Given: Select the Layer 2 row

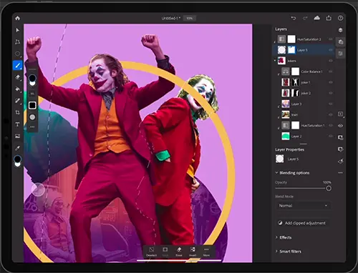Looking at the screenshot, I should point(304,136).
